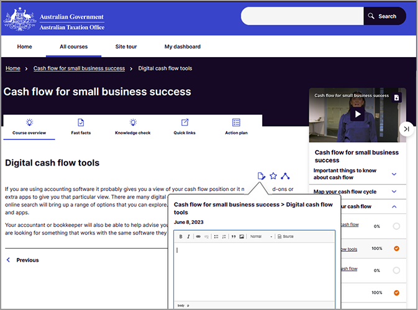
Task: Play the course intro video
Action: [358, 114]
